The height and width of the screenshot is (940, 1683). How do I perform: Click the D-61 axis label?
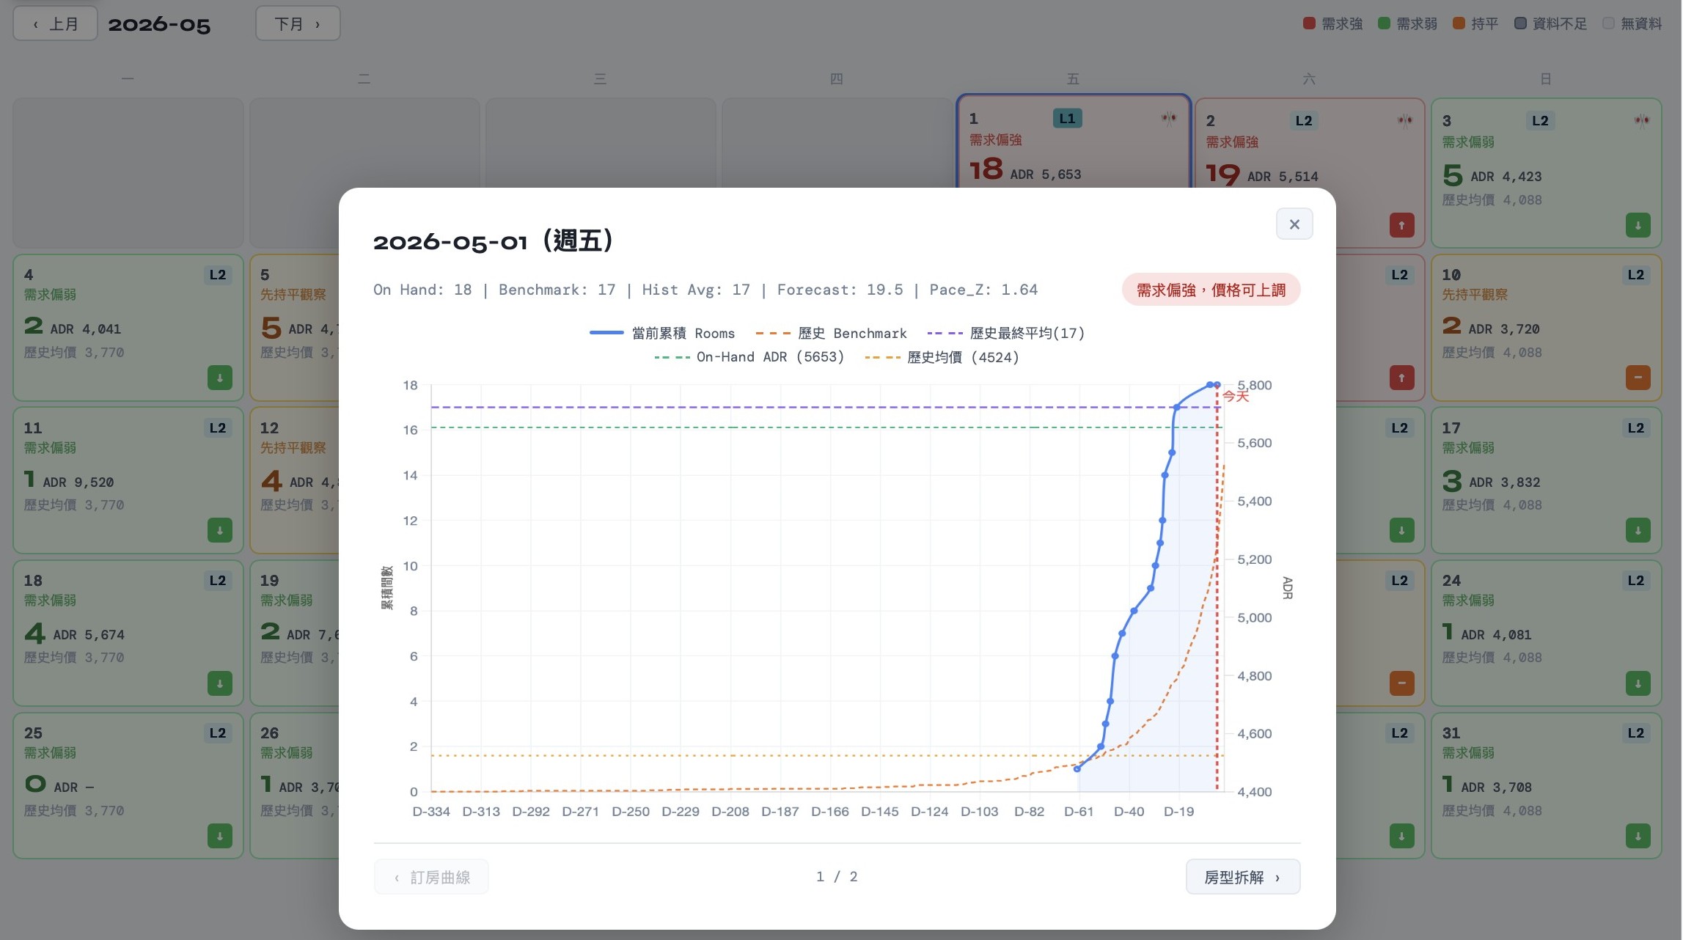(1079, 812)
